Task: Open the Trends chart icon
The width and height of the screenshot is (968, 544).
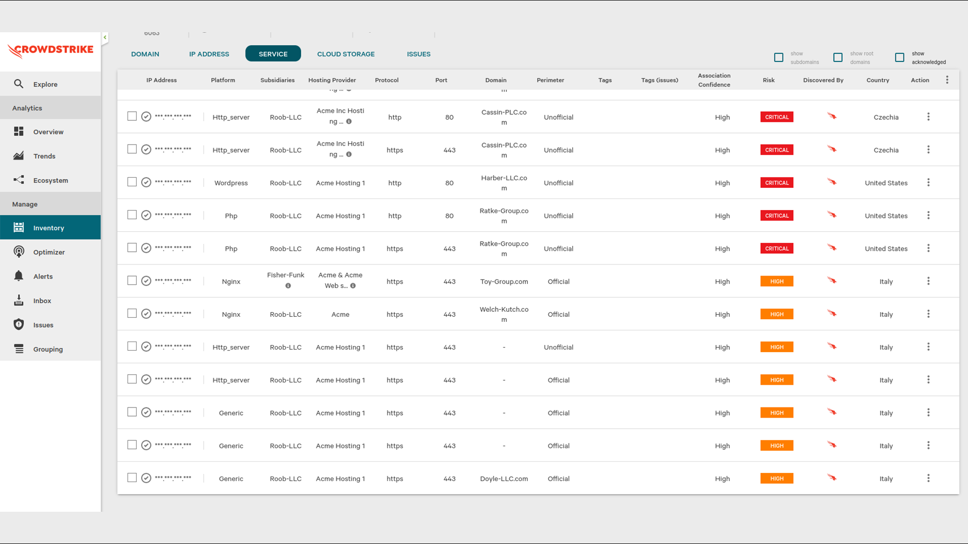Action: coord(19,156)
